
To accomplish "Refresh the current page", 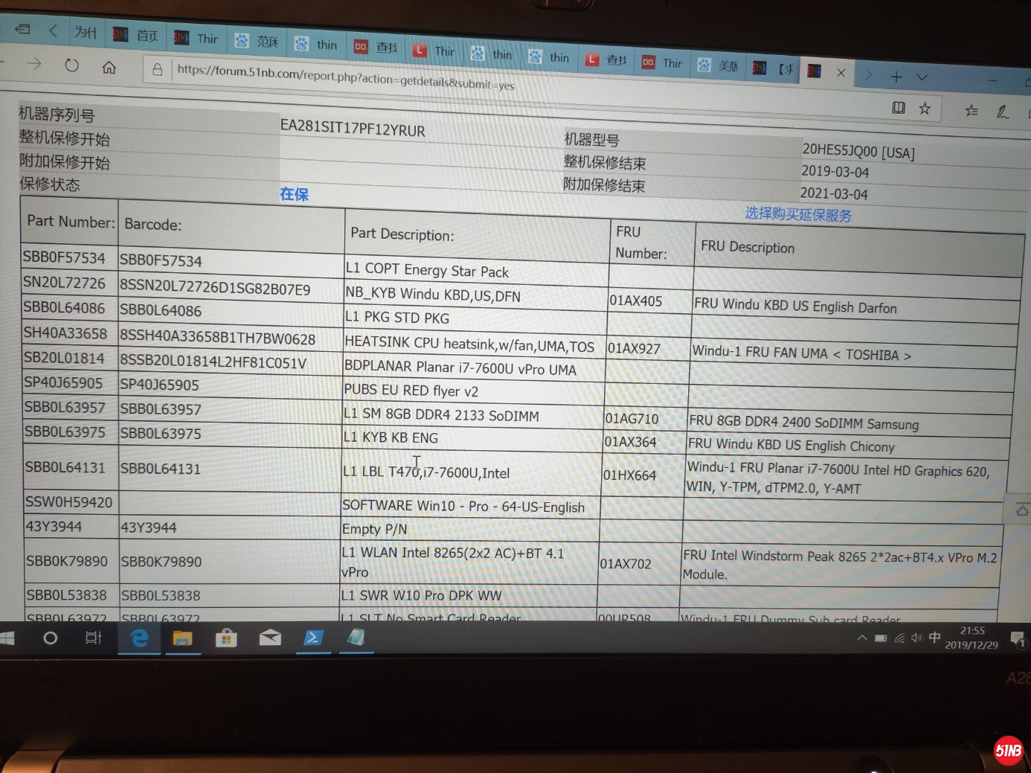I will 71,65.
